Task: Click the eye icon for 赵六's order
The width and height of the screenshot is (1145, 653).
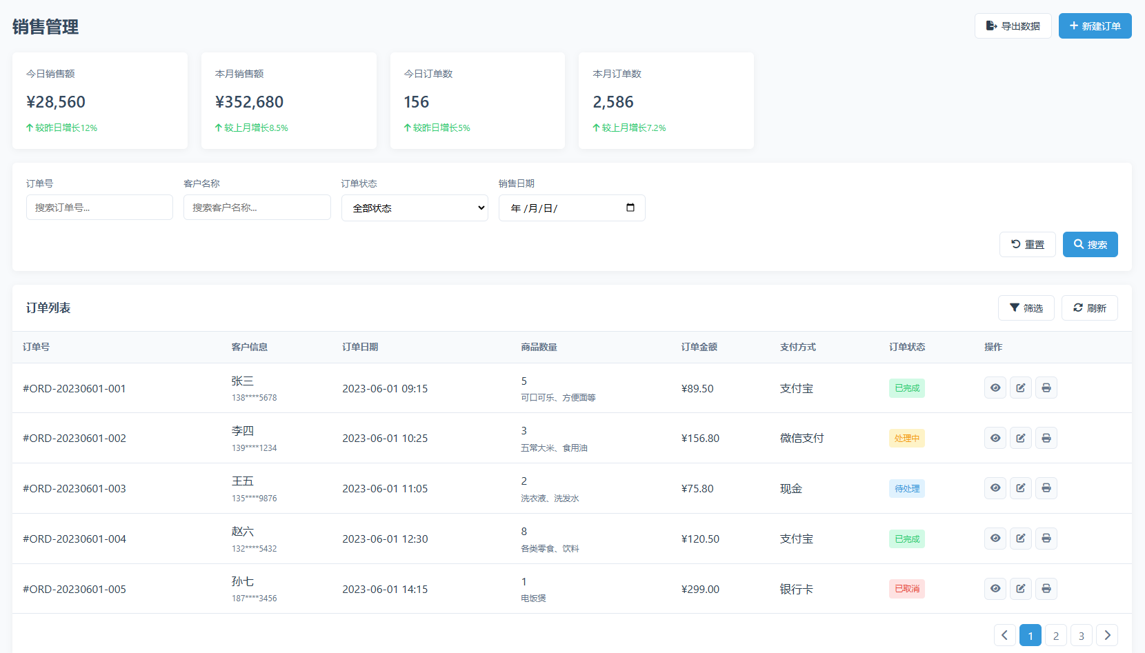Action: [995, 539]
